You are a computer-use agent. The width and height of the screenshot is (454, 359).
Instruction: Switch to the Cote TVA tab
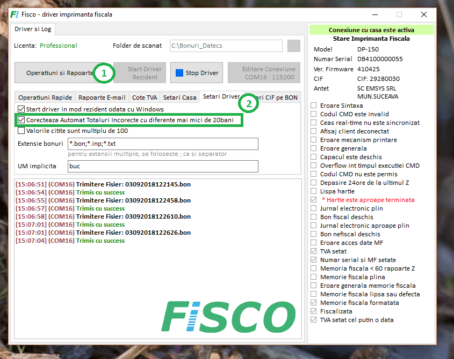145,98
